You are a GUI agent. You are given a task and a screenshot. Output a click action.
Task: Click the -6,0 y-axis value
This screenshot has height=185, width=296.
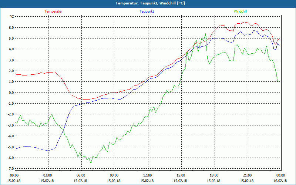11,158
